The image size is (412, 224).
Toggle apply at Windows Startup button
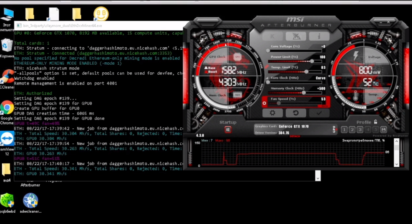click(228, 129)
